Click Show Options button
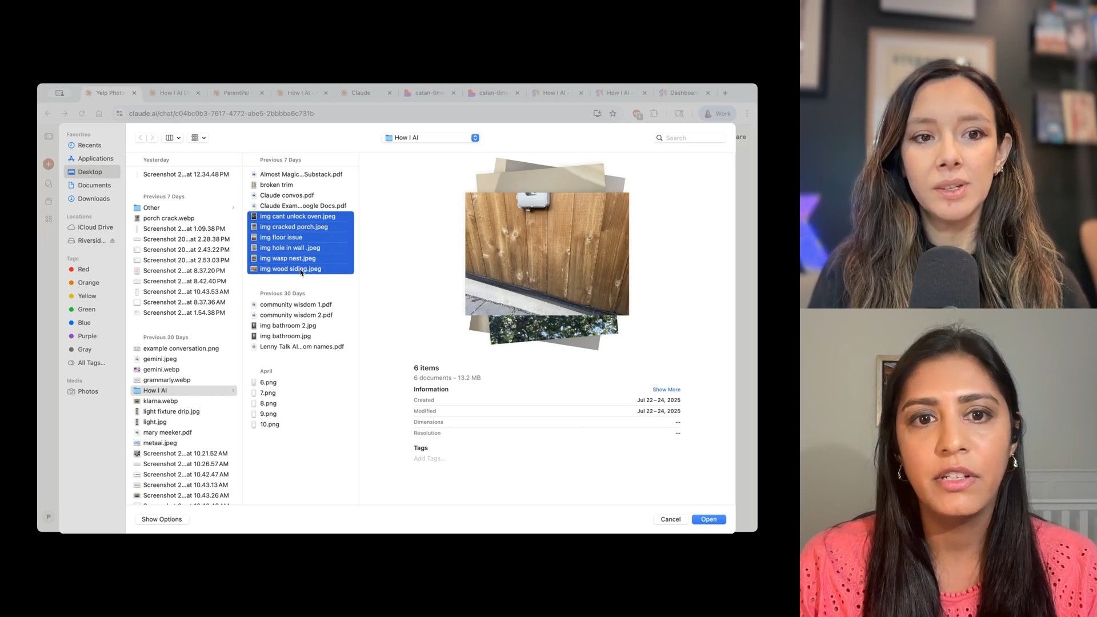The height and width of the screenshot is (617, 1097). (x=162, y=519)
